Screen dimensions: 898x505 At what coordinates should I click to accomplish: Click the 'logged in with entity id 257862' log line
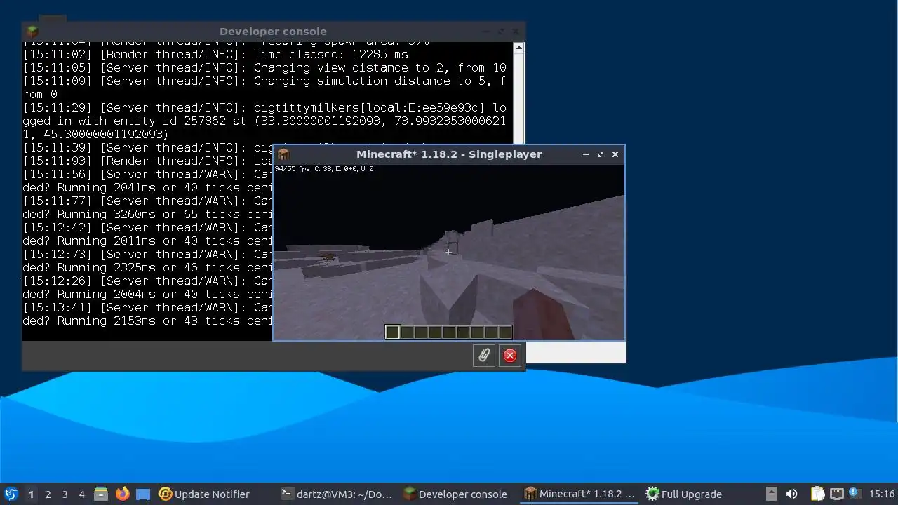click(264, 121)
